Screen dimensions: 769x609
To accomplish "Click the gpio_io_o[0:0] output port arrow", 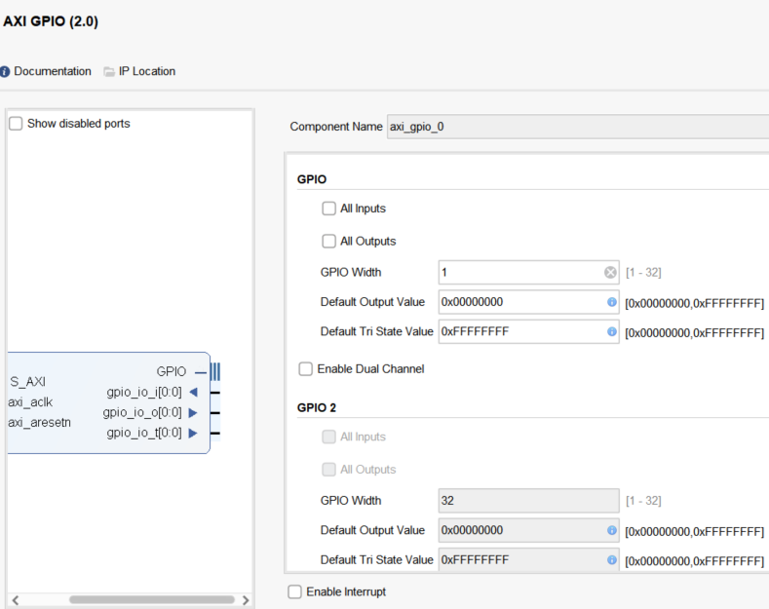I will pyautogui.click(x=193, y=413).
